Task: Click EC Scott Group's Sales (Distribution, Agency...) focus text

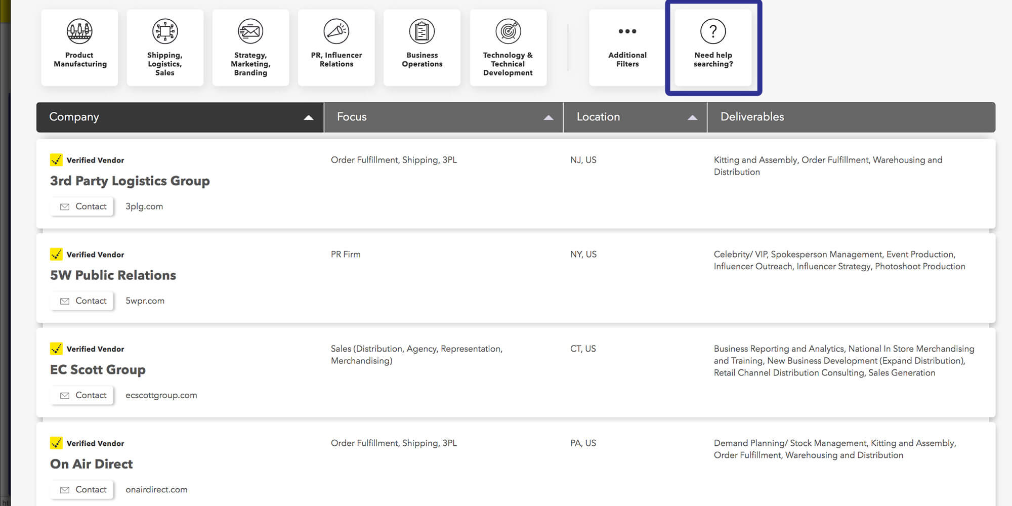Action: coord(416,355)
